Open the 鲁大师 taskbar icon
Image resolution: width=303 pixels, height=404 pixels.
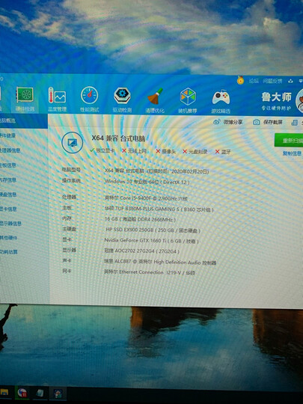point(58,394)
